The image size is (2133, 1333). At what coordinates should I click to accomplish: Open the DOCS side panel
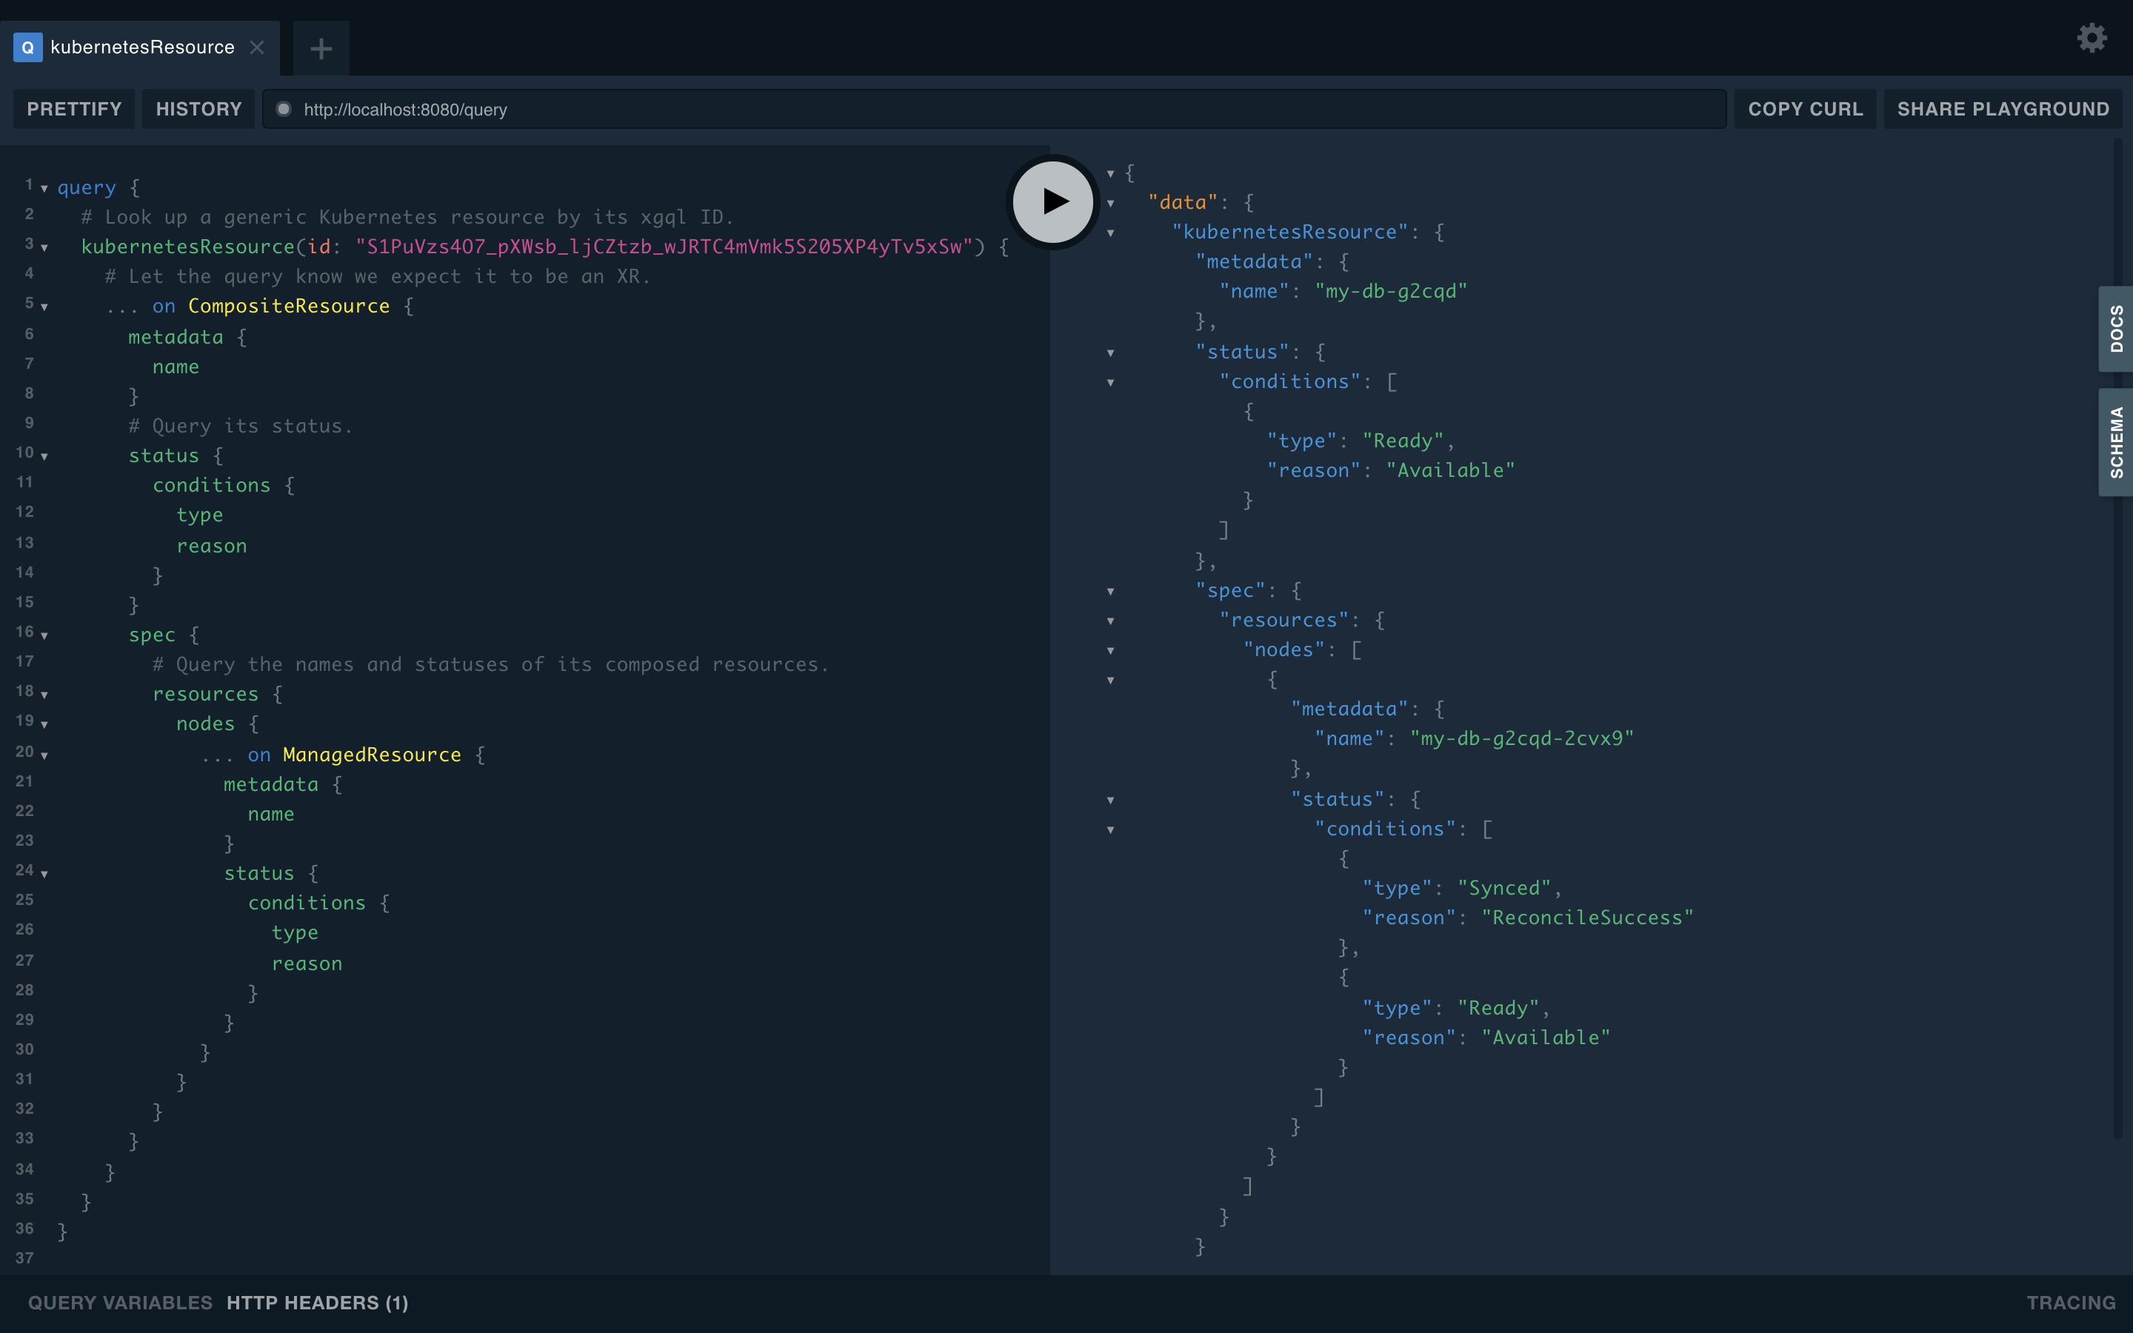[2115, 329]
